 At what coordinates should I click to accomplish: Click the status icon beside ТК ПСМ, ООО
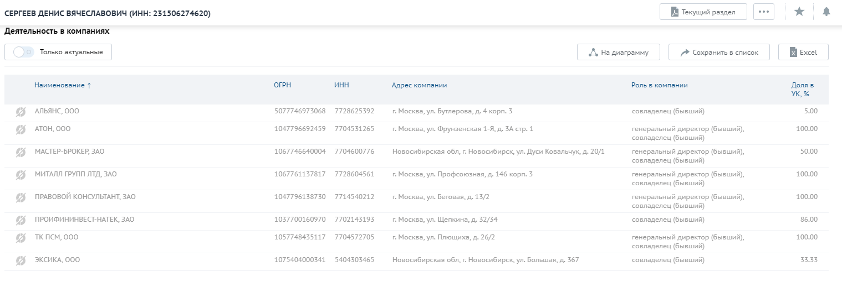21,238
